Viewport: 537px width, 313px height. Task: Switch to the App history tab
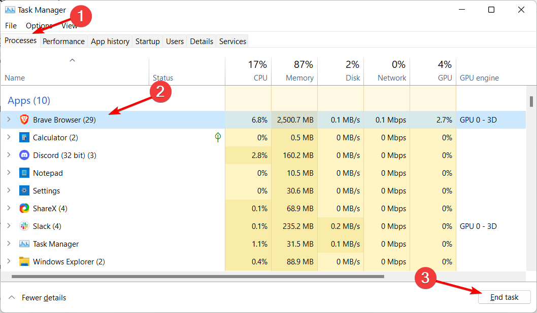110,42
